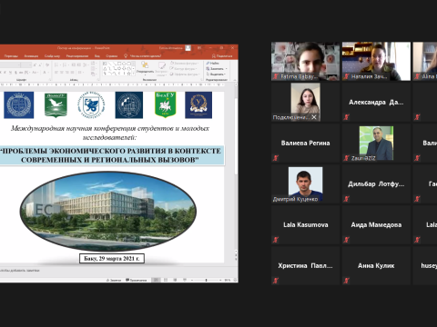Decrease the font size with the small A icon
The image size is (437, 327).
click(x=40, y=64)
